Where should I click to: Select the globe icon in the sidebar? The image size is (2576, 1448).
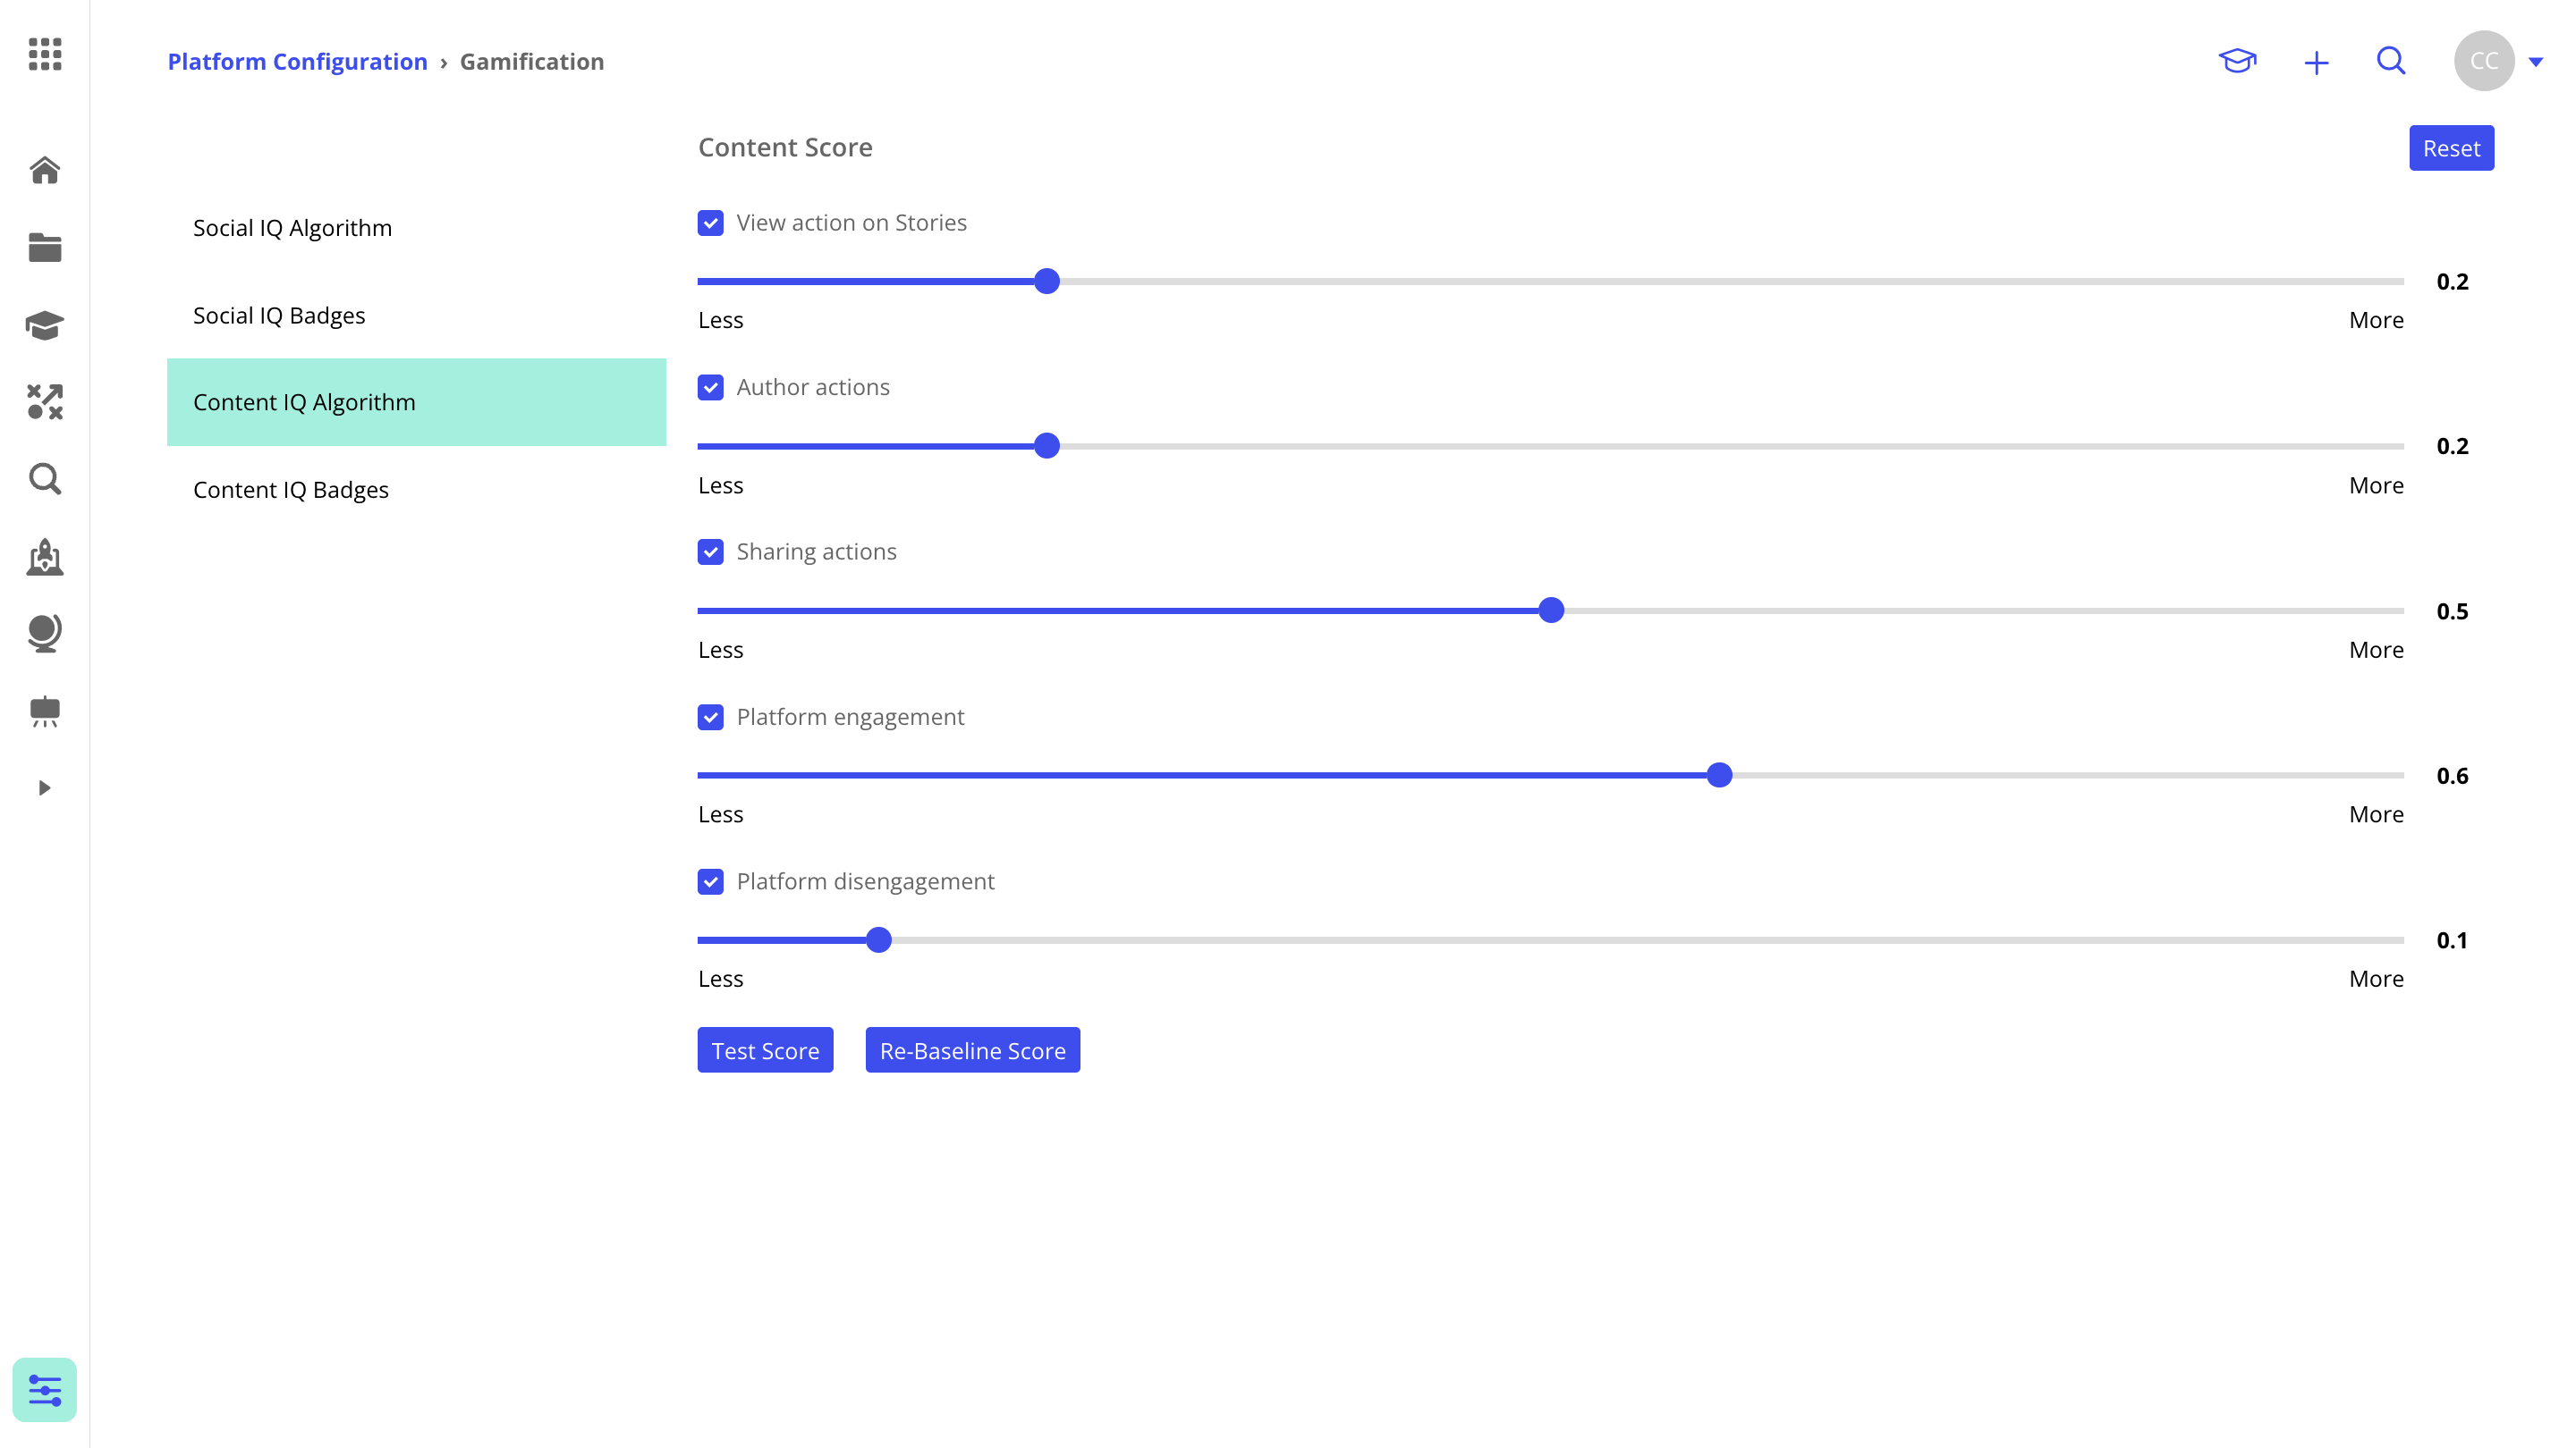(45, 633)
